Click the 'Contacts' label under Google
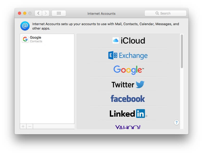This screenshot has height=155, width=203. [x=36, y=41]
